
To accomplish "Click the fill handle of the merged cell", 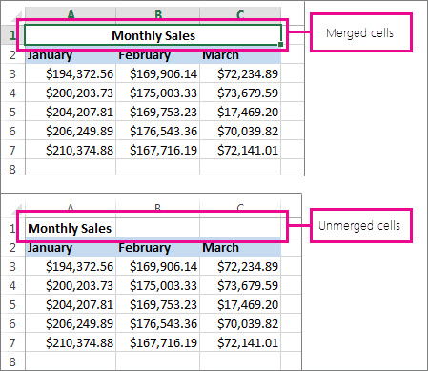I will click(x=280, y=45).
